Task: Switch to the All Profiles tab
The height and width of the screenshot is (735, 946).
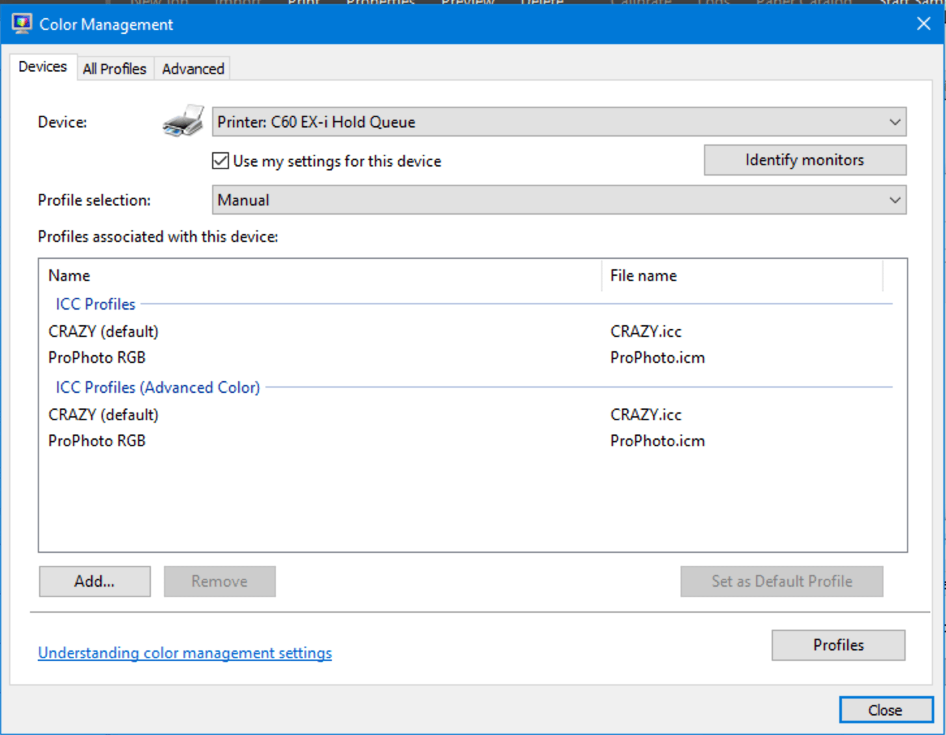Action: click(x=115, y=68)
